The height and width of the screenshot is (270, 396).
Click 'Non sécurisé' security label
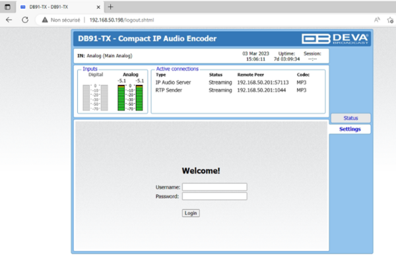click(65, 20)
